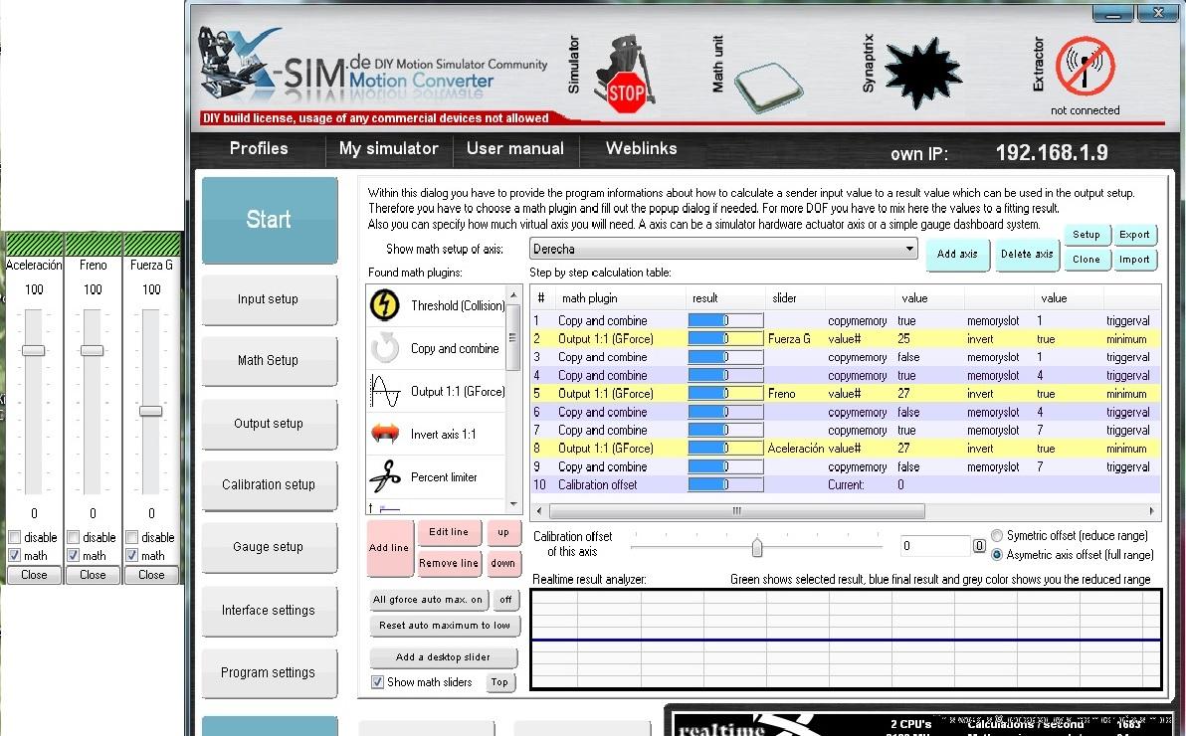The height and width of the screenshot is (736, 1186).
Task: Open the User manual menu
Action: 514,149
